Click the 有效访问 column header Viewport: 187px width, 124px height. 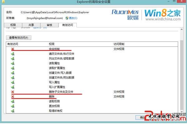click(x=13, y=44)
